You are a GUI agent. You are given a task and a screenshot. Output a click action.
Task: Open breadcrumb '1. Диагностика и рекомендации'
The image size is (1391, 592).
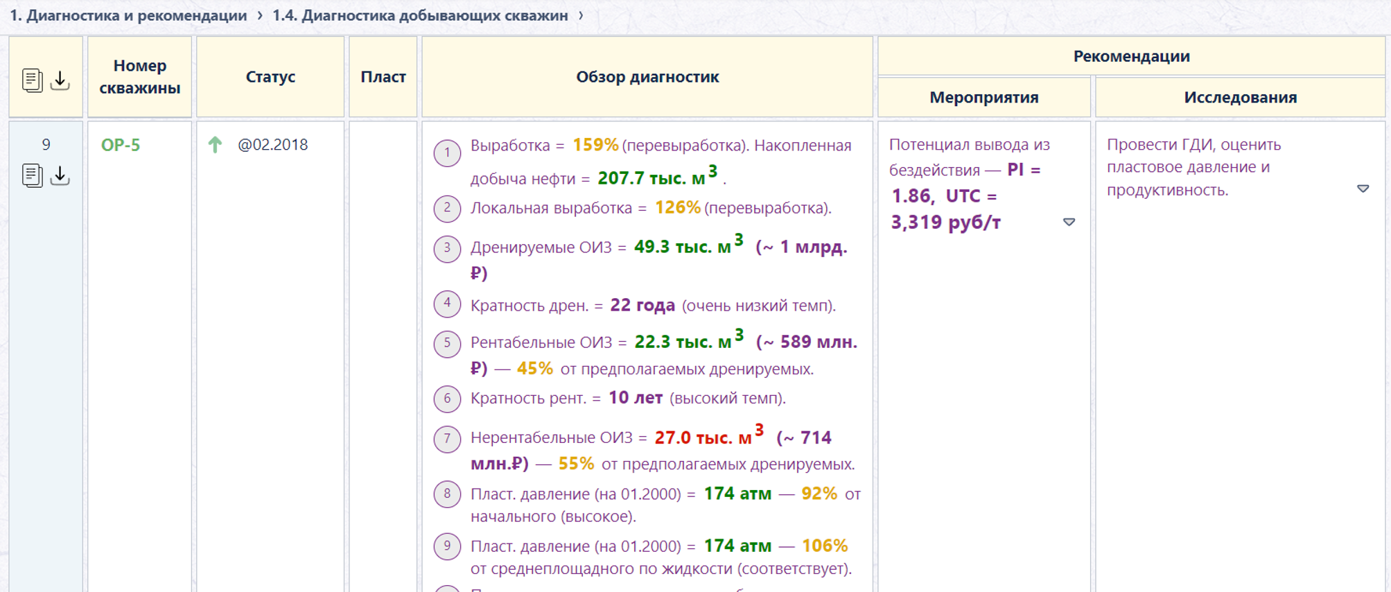[x=128, y=15]
